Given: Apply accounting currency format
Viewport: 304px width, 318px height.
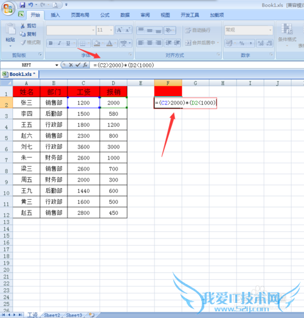Looking at the screenshot, I should (229, 43).
